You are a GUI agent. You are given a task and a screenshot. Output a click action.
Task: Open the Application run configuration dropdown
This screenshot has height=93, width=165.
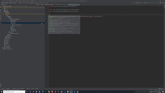tap(138, 3)
